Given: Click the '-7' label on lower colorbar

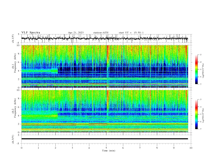Looking at the screenshot, I should [x=200, y=129].
